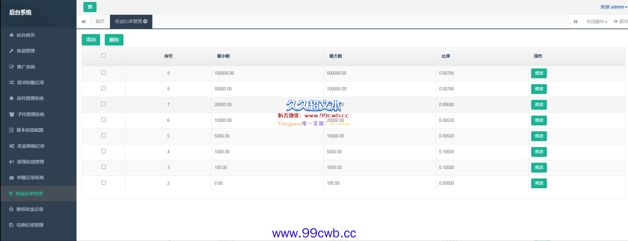Check the checkbox for row 5
The height and width of the screenshot is (241, 628).
(104, 136)
